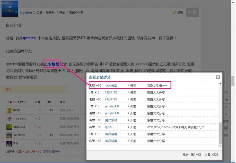236x163 pixels.
Task: Click 理由 column header in rating table
Action: click(63, 102)
